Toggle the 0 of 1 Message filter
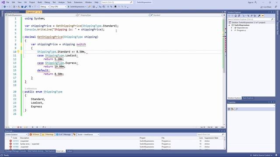The height and width of the screenshot is (157, 280). click(63, 135)
